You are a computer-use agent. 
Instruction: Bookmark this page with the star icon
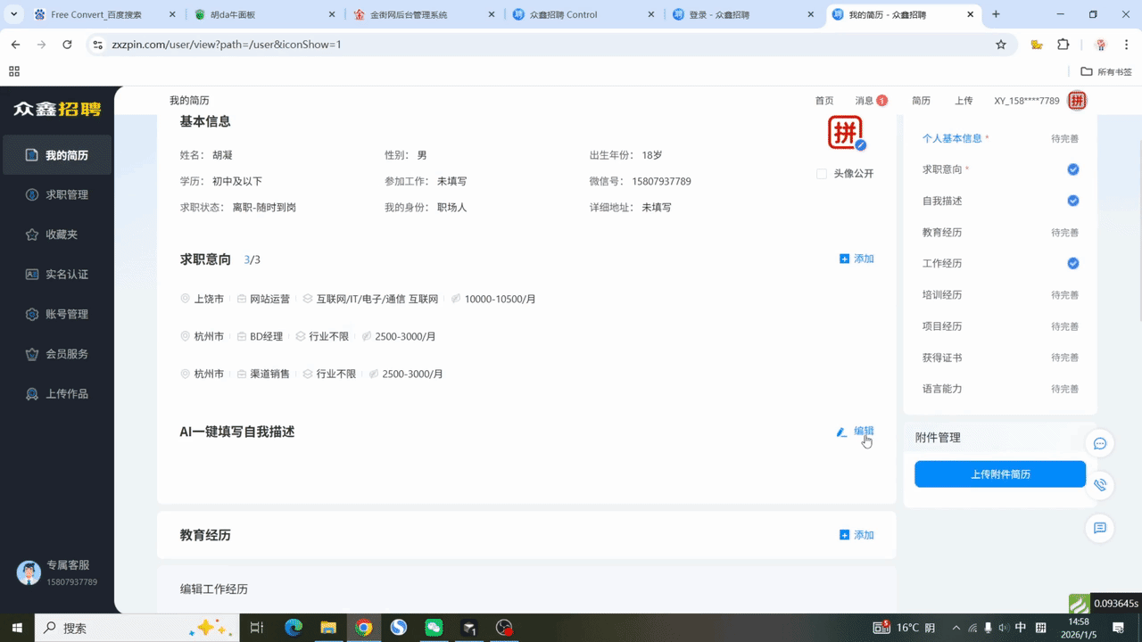(1001, 45)
